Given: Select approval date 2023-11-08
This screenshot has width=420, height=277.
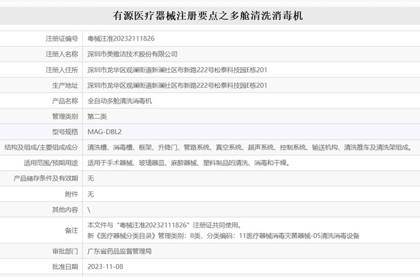Looking at the screenshot, I should (x=105, y=267).
